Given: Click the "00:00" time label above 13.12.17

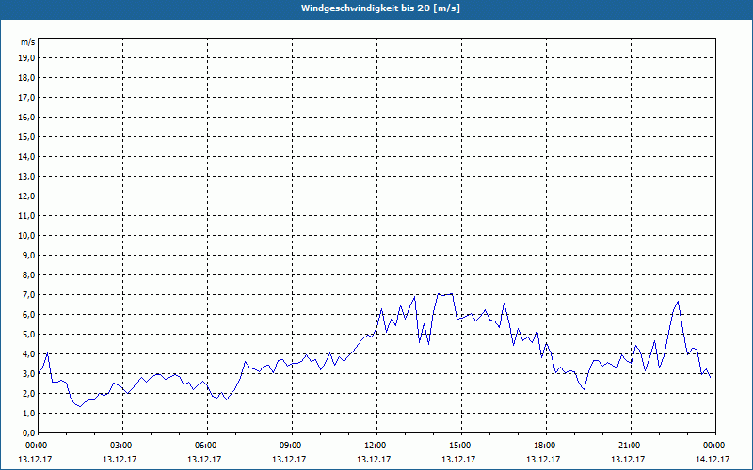Looking at the screenshot, I should [x=36, y=446].
